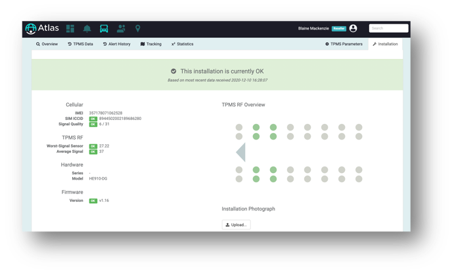Click the installation OK checkmark icon

[173, 71]
